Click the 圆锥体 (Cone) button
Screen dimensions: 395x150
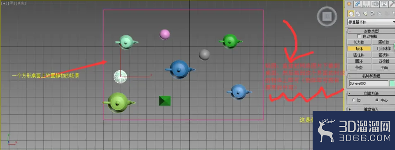pyautogui.click(x=383, y=42)
